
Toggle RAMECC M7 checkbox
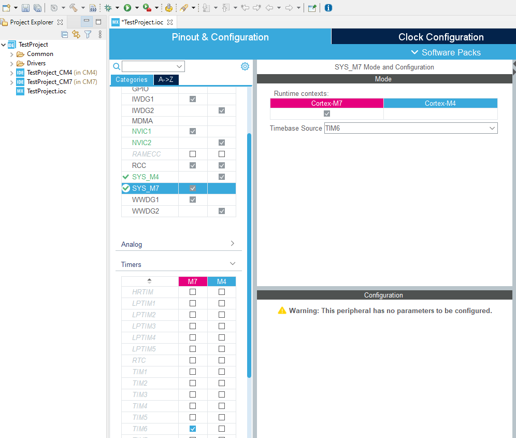pos(193,154)
